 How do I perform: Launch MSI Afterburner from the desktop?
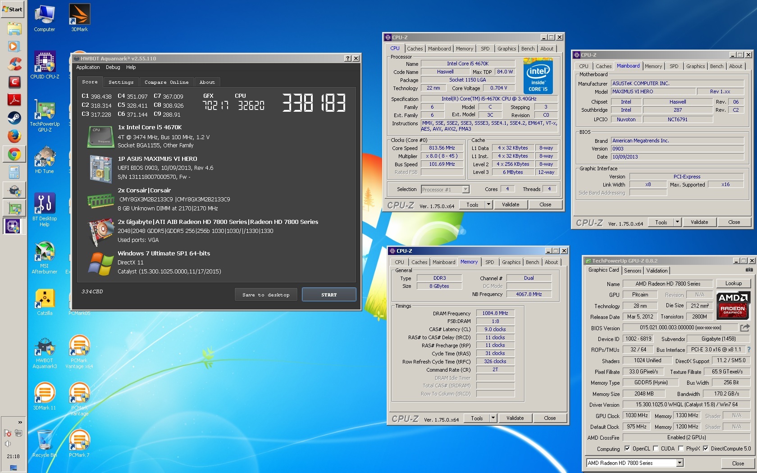(45, 258)
